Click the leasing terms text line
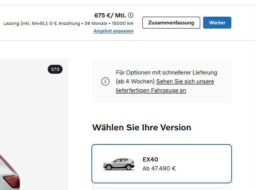256x190 pixels. (68, 23)
